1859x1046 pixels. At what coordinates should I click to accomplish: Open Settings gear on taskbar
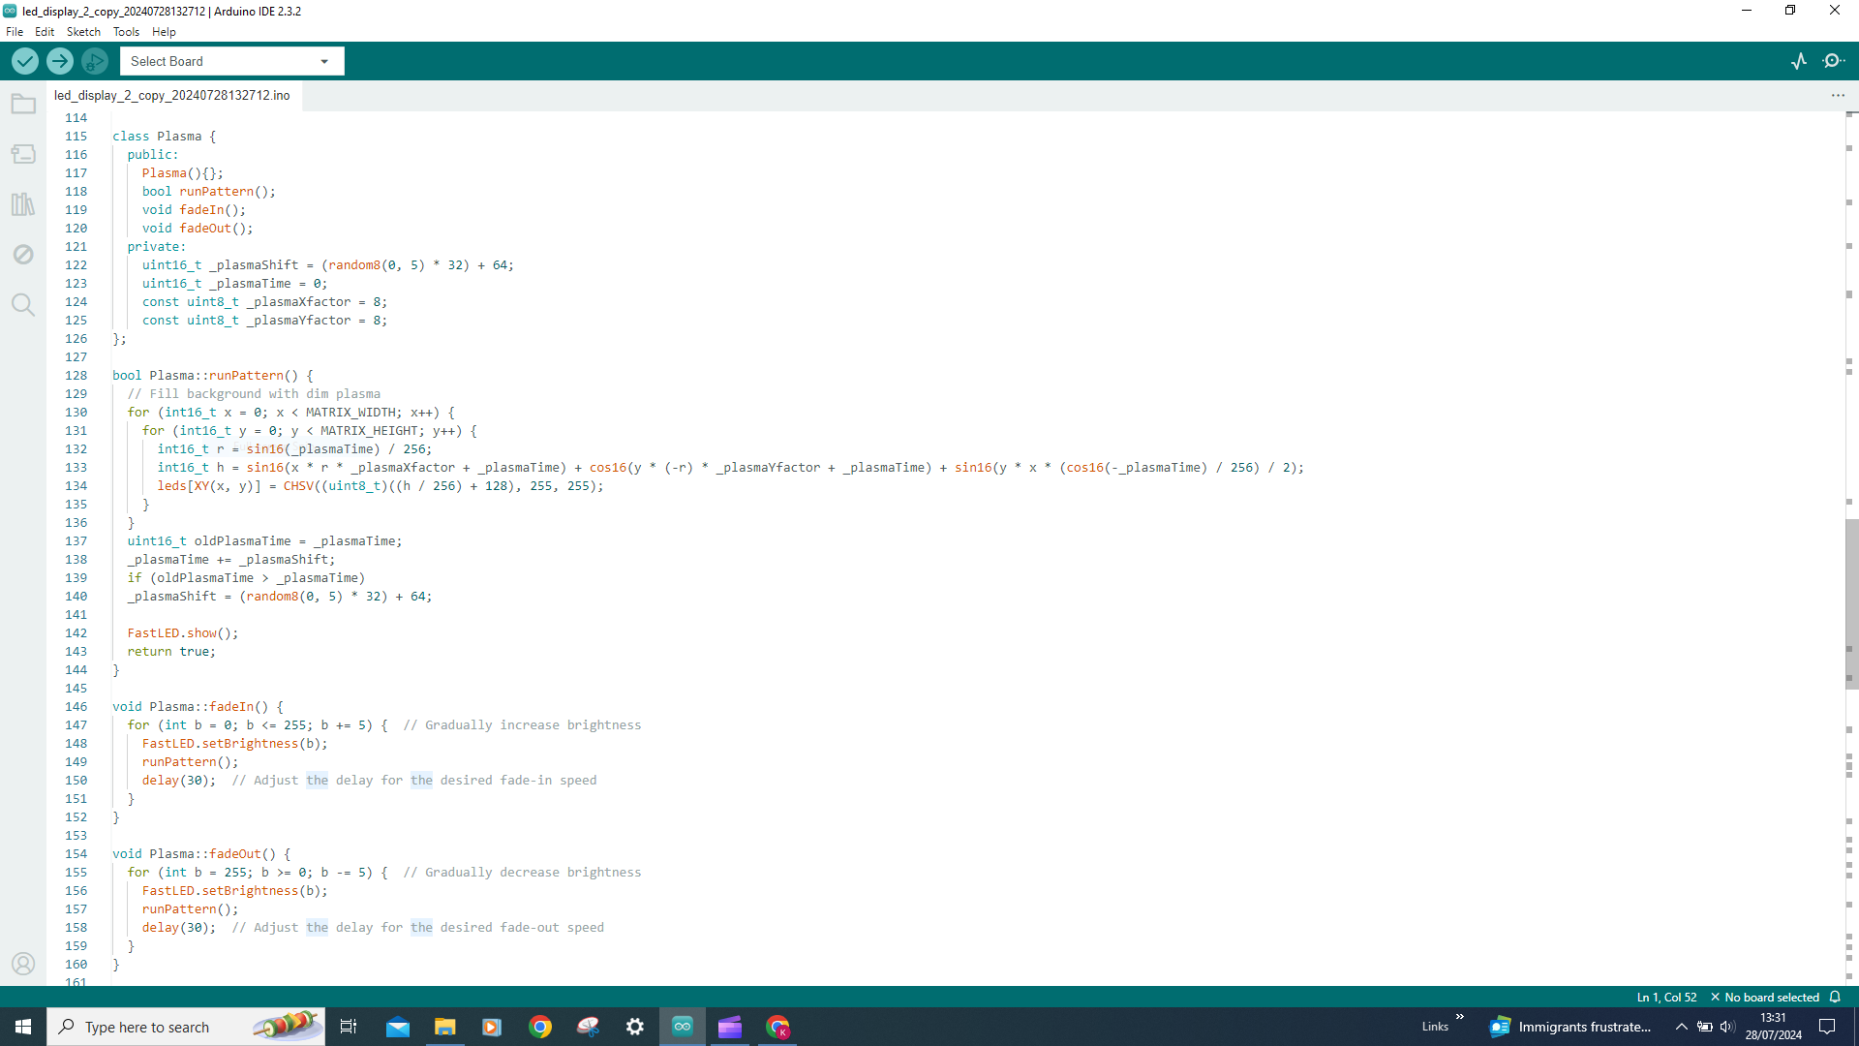[x=635, y=1027]
